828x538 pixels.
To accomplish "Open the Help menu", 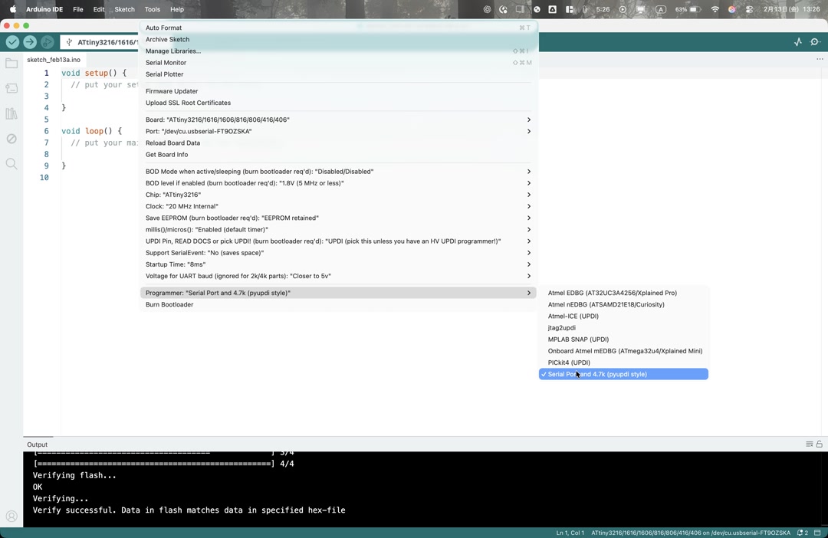I will click(177, 9).
